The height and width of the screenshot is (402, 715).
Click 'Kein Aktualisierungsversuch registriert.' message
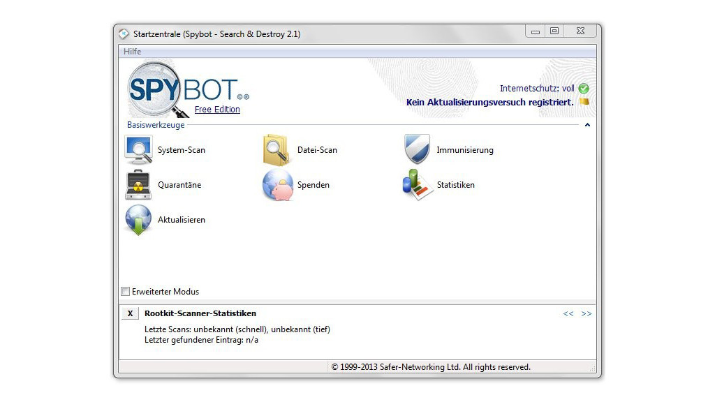[x=489, y=102]
